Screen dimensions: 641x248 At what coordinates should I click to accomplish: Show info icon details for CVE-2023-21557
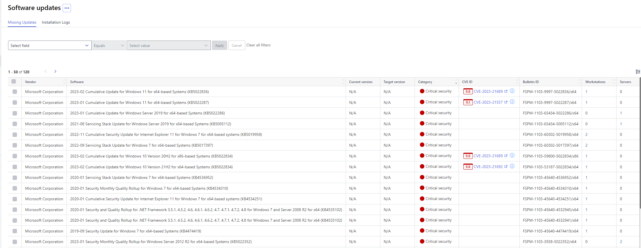pyautogui.click(x=512, y=102)
